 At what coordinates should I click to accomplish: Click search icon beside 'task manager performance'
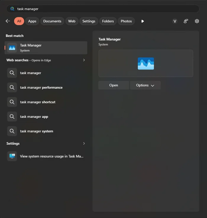pyautogui.click(x=12, y=87)
